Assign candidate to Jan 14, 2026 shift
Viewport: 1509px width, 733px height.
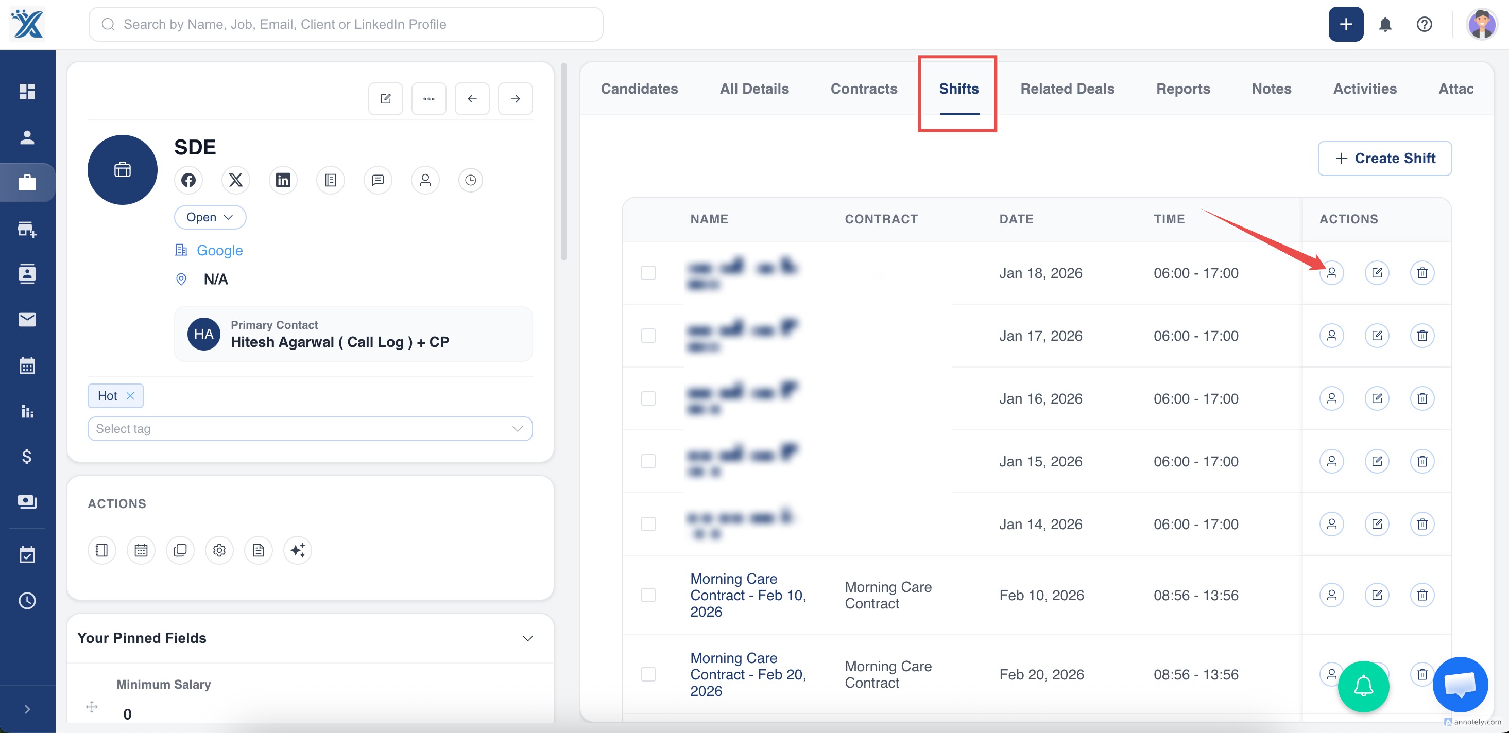1331,524
